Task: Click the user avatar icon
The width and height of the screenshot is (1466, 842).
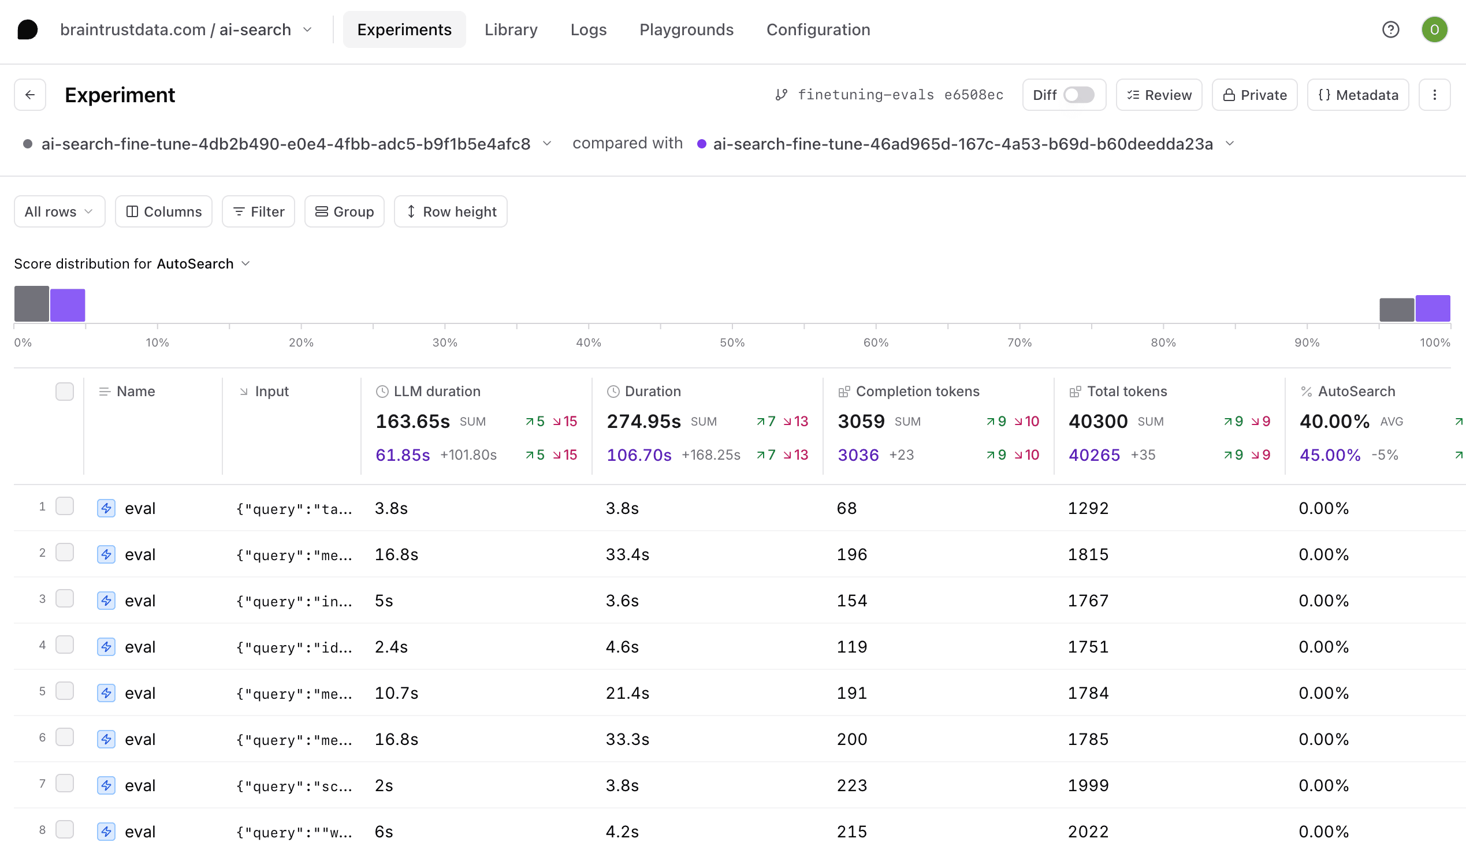Action: (1434, 29)
